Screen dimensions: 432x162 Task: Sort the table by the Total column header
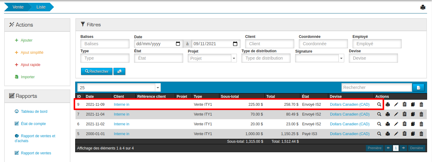pyautogui.click(x=271, y=97)
